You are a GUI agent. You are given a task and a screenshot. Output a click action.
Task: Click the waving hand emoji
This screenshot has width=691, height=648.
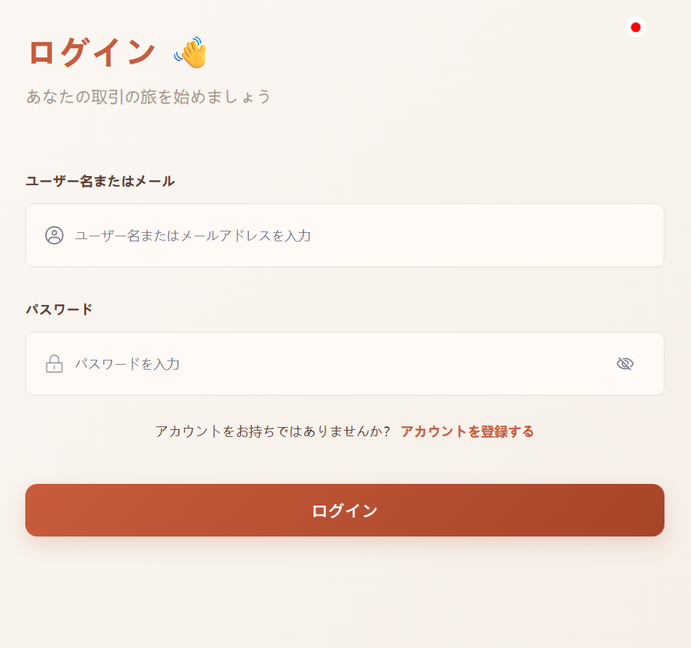[x=191, y=53]
